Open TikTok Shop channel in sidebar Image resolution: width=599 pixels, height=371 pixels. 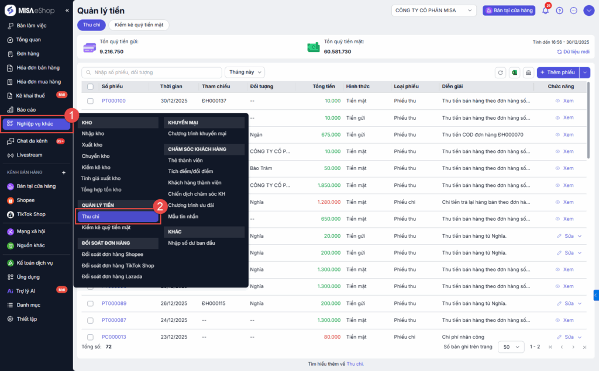click(x=31, y=214)
